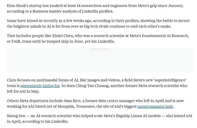The image size is (197, 128).
Task: Click the phrase 'Fundamental AI Research'
Action: click(x=162, y=35)
